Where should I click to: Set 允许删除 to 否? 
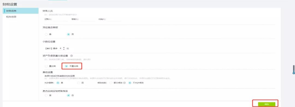click(x=79, y=83)
